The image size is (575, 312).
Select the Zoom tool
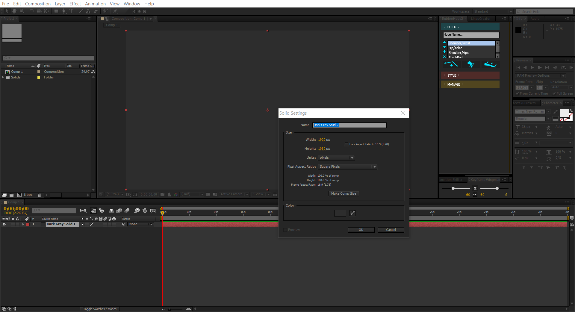pos(22,11)
